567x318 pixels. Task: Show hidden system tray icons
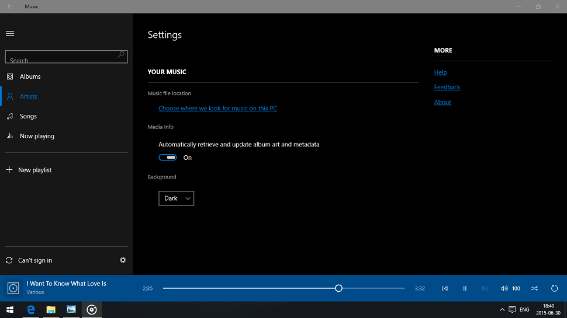click(502, 310)
